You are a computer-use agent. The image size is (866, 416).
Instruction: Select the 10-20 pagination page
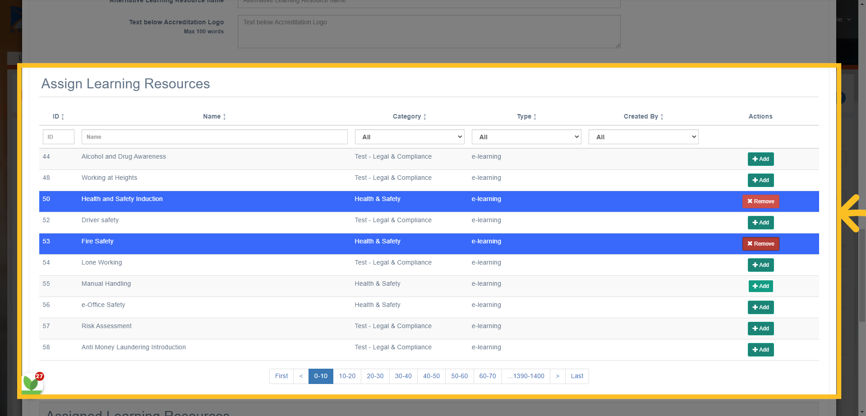click(x=347, y=376)
